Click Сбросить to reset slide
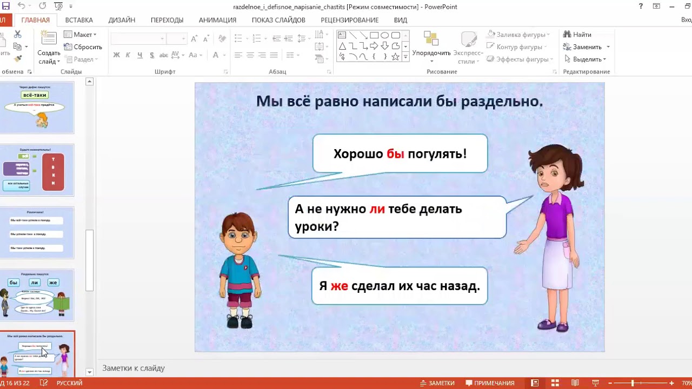The image size is (692, 389). click(83, 47)
